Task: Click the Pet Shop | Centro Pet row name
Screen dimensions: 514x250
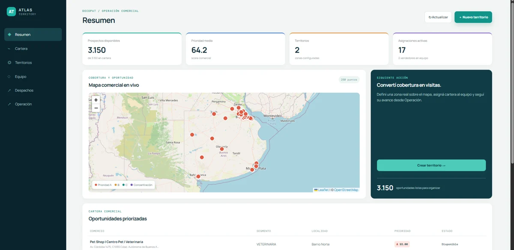Action: [117, 242]
